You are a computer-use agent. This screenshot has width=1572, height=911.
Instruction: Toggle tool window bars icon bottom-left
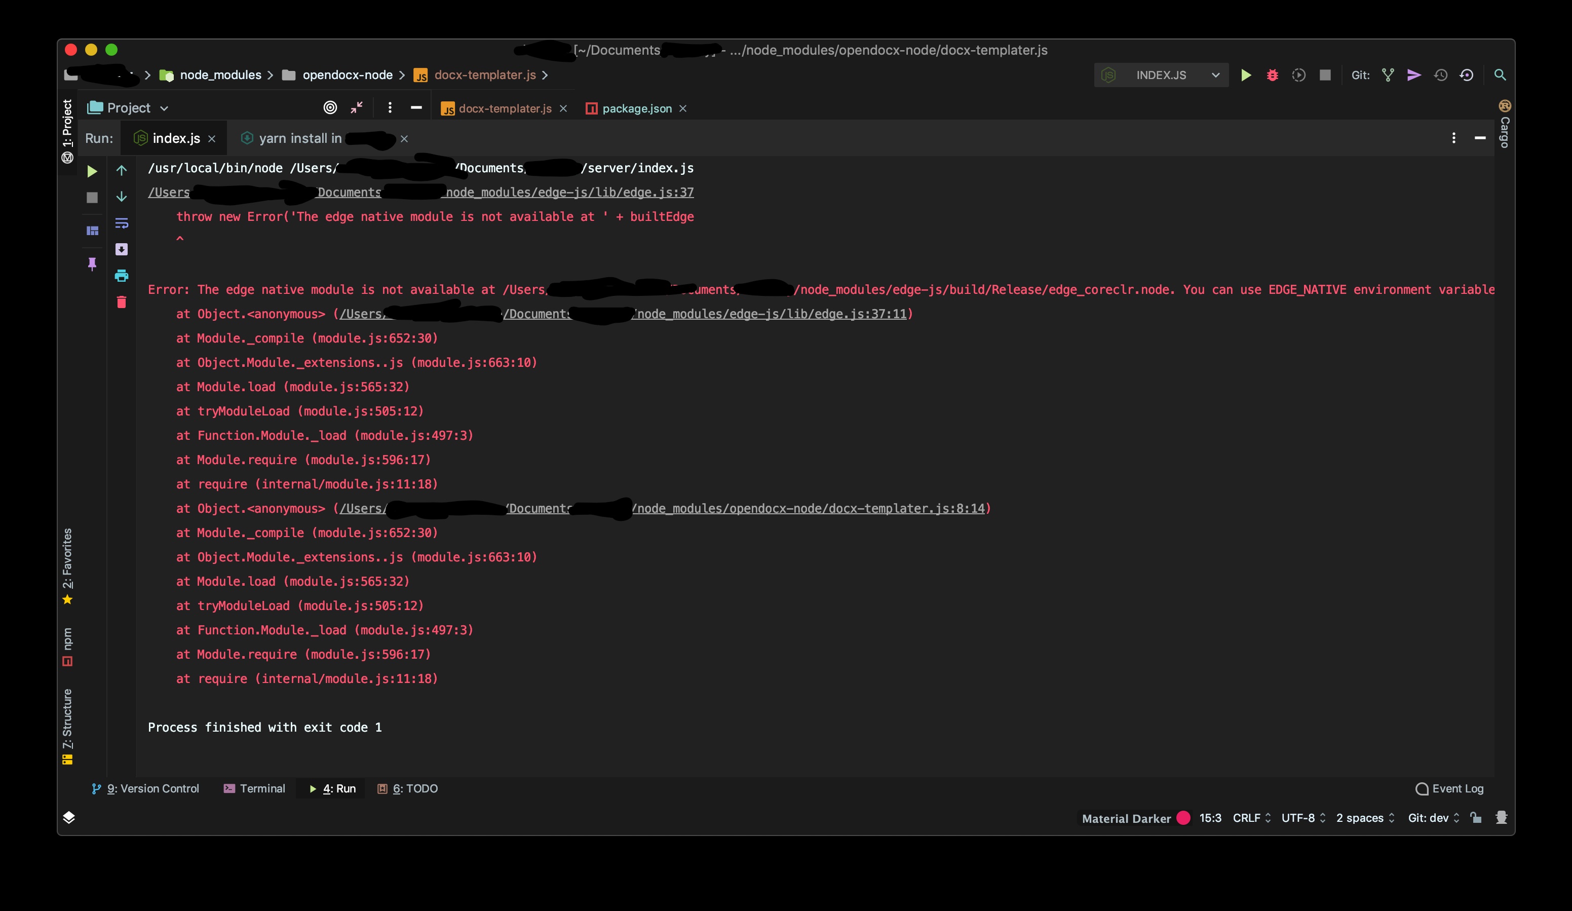69,817
